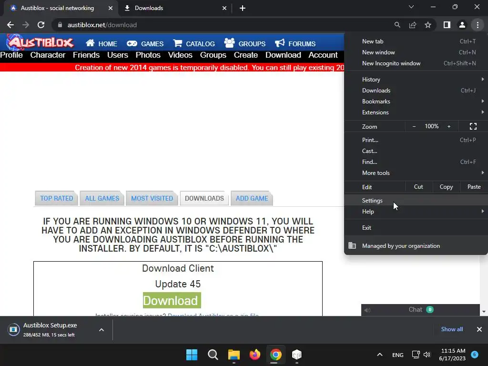
Task: Go to HOME in Austiblox navbar
Action: (102, 43)
